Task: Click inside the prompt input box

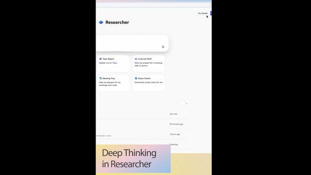Action: tap(132, 44)
